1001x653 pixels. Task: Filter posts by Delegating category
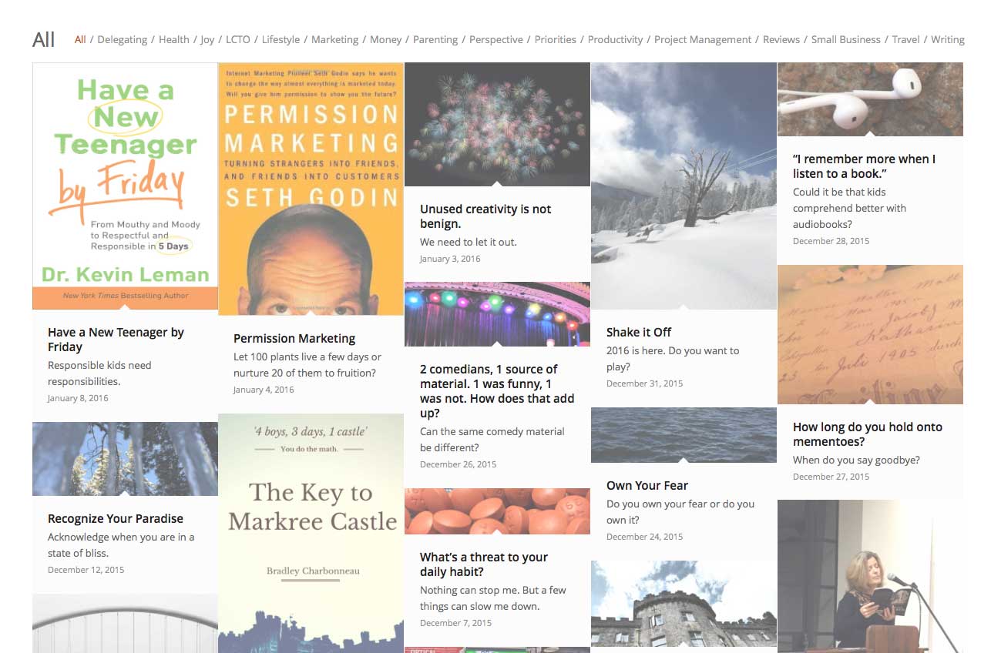tap(122, 39)
